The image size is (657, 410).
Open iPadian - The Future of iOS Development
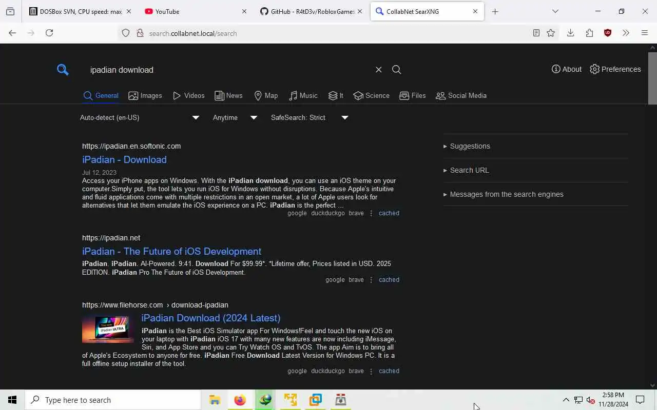coord(171,251)
